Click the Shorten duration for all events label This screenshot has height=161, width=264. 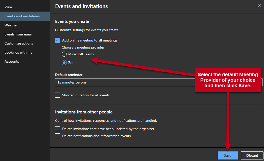[86, 95]
